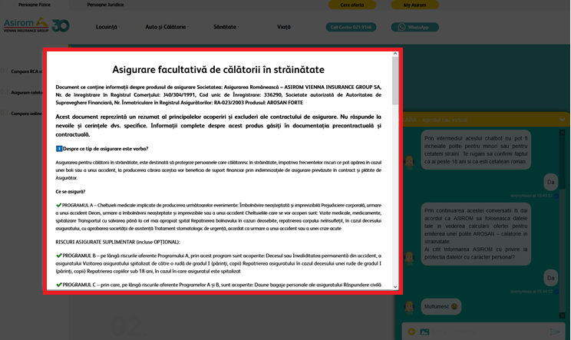Viewport: 571px width, 340px height.
Task: Collapse the LARA chat panel chevron
Action: click(563, 120)
